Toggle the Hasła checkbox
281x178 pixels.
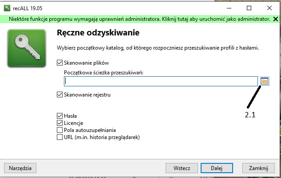pyautogui.click(x=59, y=116)
